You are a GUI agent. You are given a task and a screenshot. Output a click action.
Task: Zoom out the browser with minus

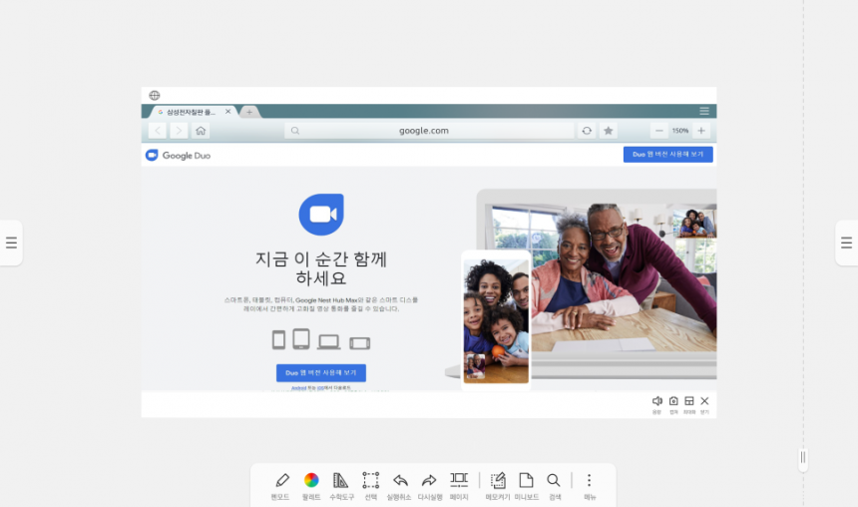pos(658,131)
